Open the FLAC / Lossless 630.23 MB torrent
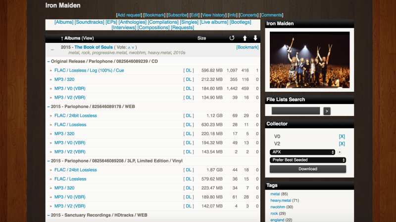The width and height of the screenshot is (396, 222). pos(70,125)
